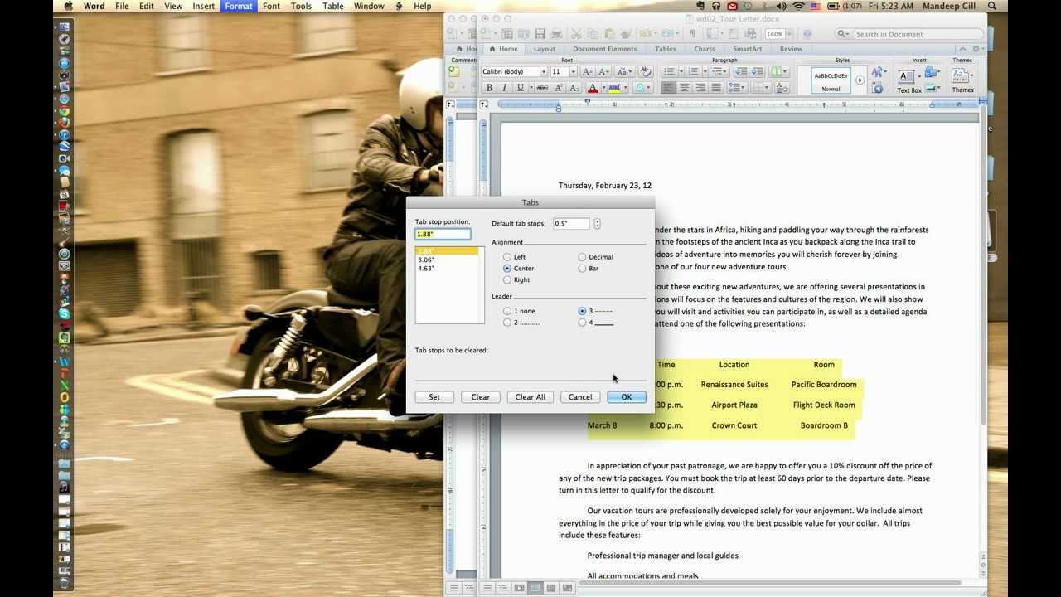Center text in Paragraph group
This screenshot has width=1061, height=597.
(684, 88)
